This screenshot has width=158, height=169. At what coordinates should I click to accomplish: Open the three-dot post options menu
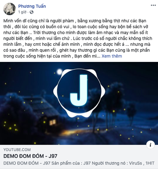point(153,5)
